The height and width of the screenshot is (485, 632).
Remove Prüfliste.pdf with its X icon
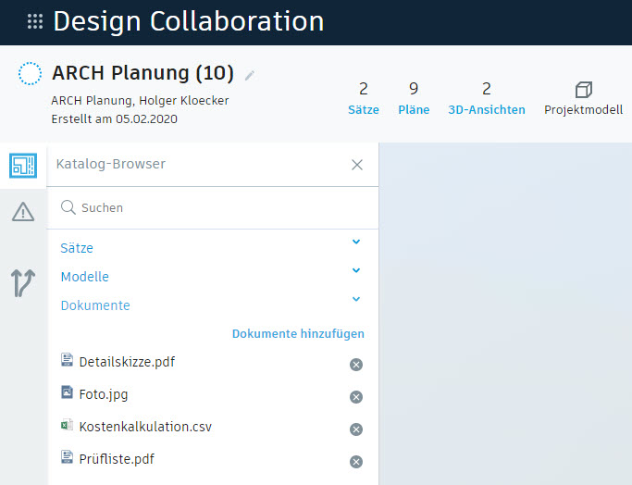click(x=356, y=462)
